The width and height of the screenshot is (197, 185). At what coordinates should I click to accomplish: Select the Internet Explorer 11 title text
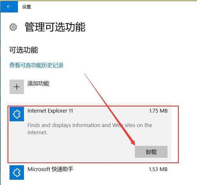pyautogui.click(x=50, y=111)
